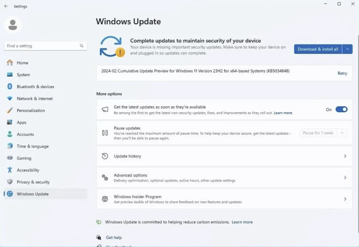This screenshot has width=359, height=247.
Task: Select Accessibility in sidebar
Action: [45, 170]
